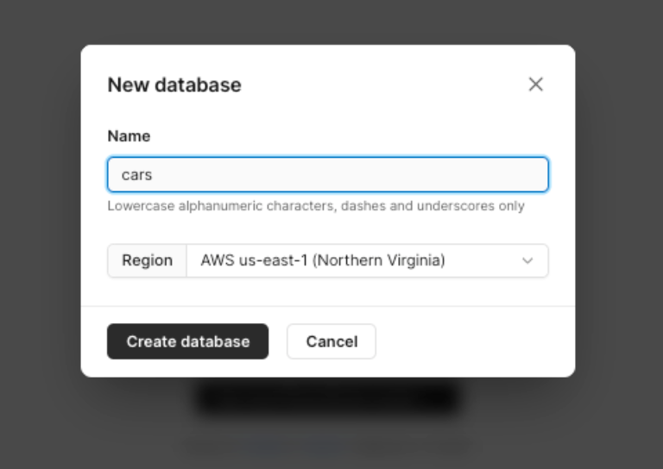The width and height of the screenshot is (663, 469).
Task: Click the word "cars" in Name field
Action: 136,175
